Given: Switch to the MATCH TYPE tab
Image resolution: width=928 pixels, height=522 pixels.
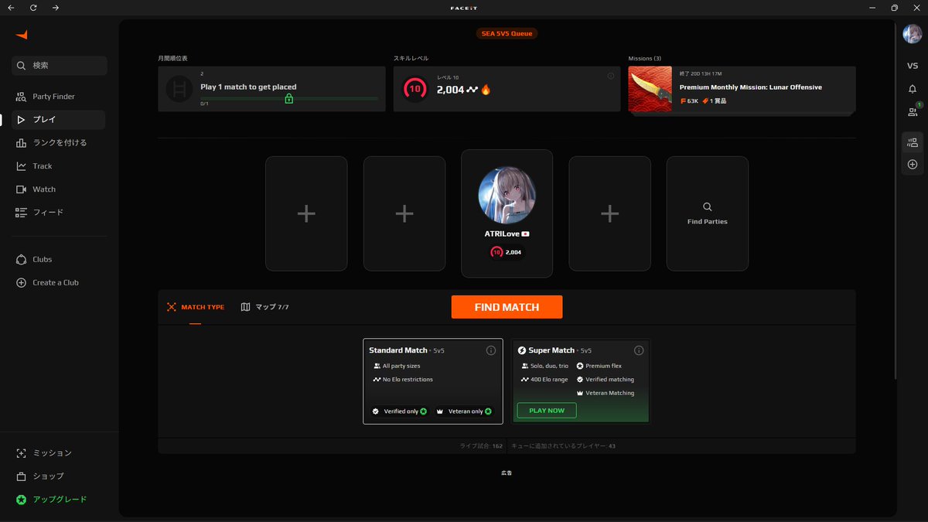Looking at the screenshot, I should pyautogui.click(x=196, y=307).
